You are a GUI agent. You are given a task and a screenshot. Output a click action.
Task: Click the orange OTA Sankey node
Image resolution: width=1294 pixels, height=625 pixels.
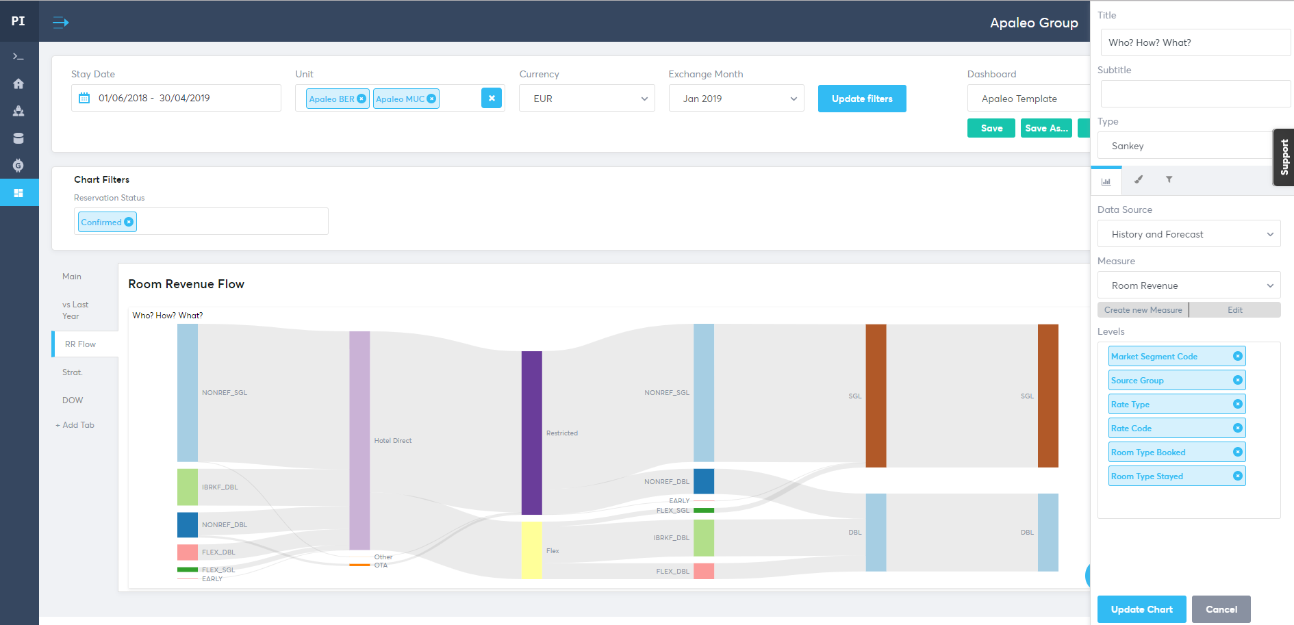point(359,565)
